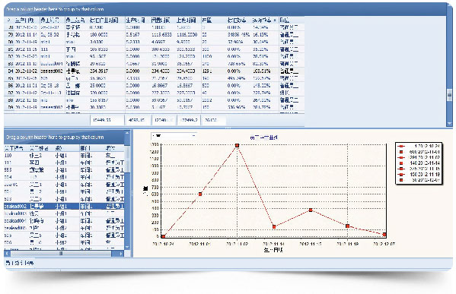Click the top grid's group-by header panel
This screenshot has width=456, height=294.
click(225, 10)
